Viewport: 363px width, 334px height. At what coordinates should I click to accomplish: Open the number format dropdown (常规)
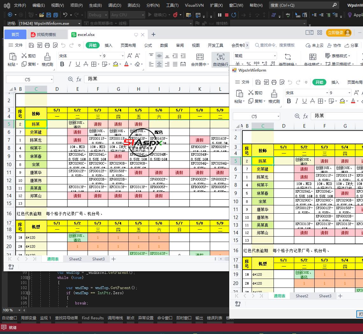tap(274, 56)
